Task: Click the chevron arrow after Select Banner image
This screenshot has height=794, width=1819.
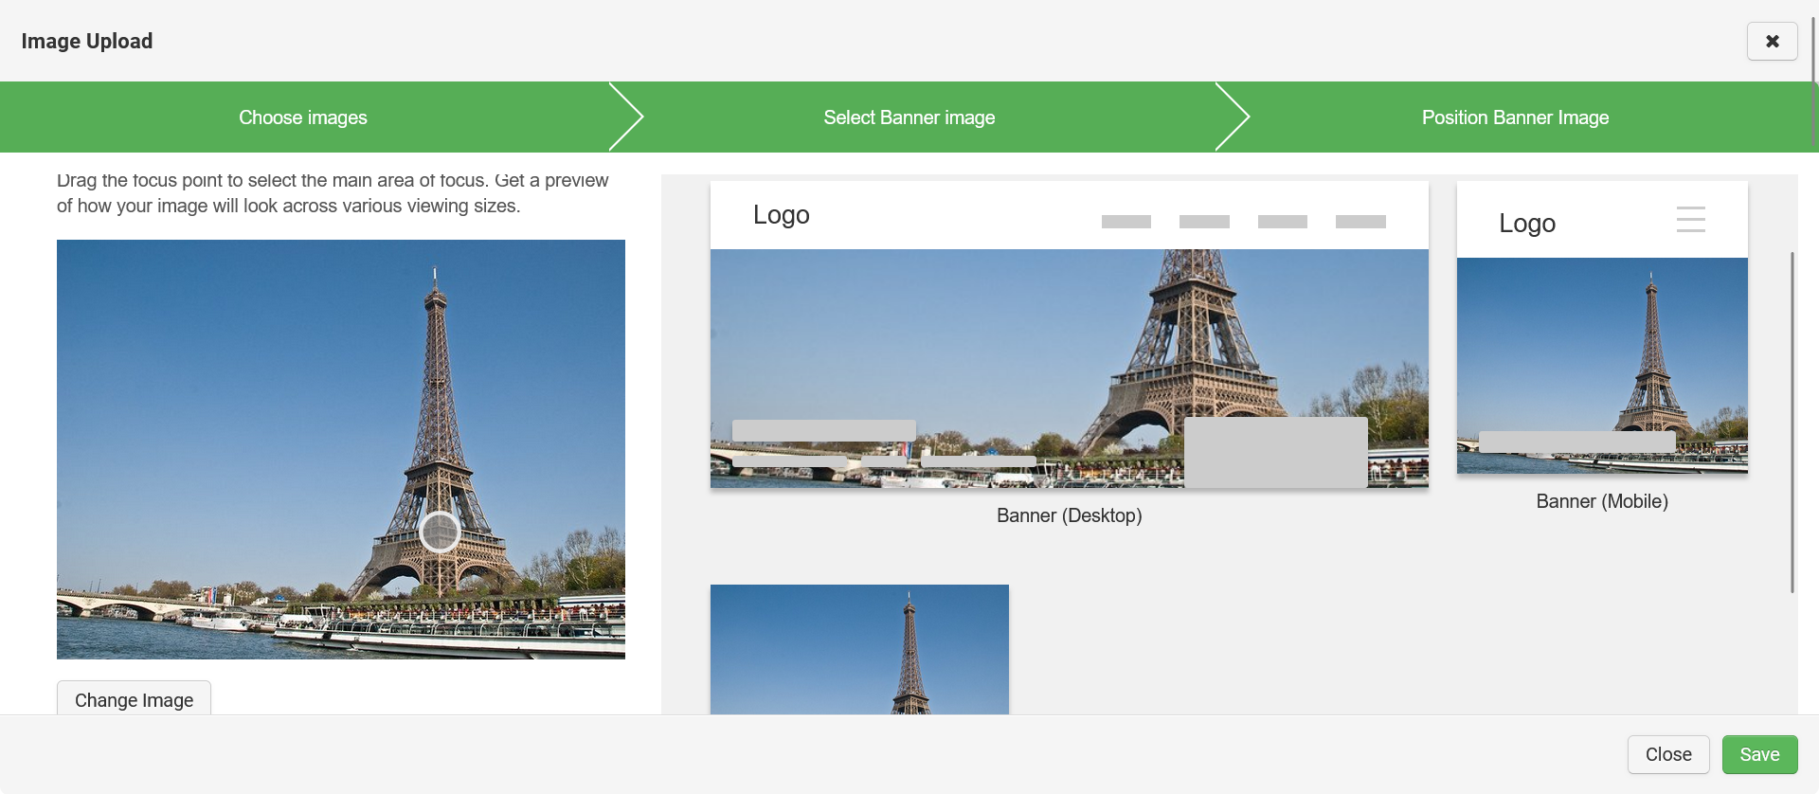Action: pyautogui.click(x=1233, y=117)
